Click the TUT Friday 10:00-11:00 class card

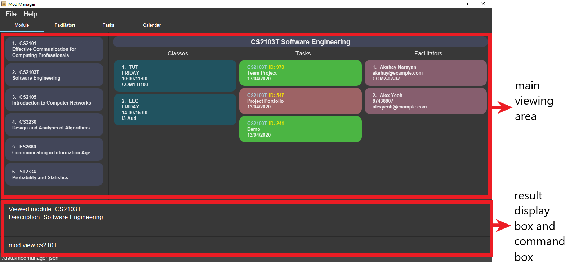click(x=175, y=76)
